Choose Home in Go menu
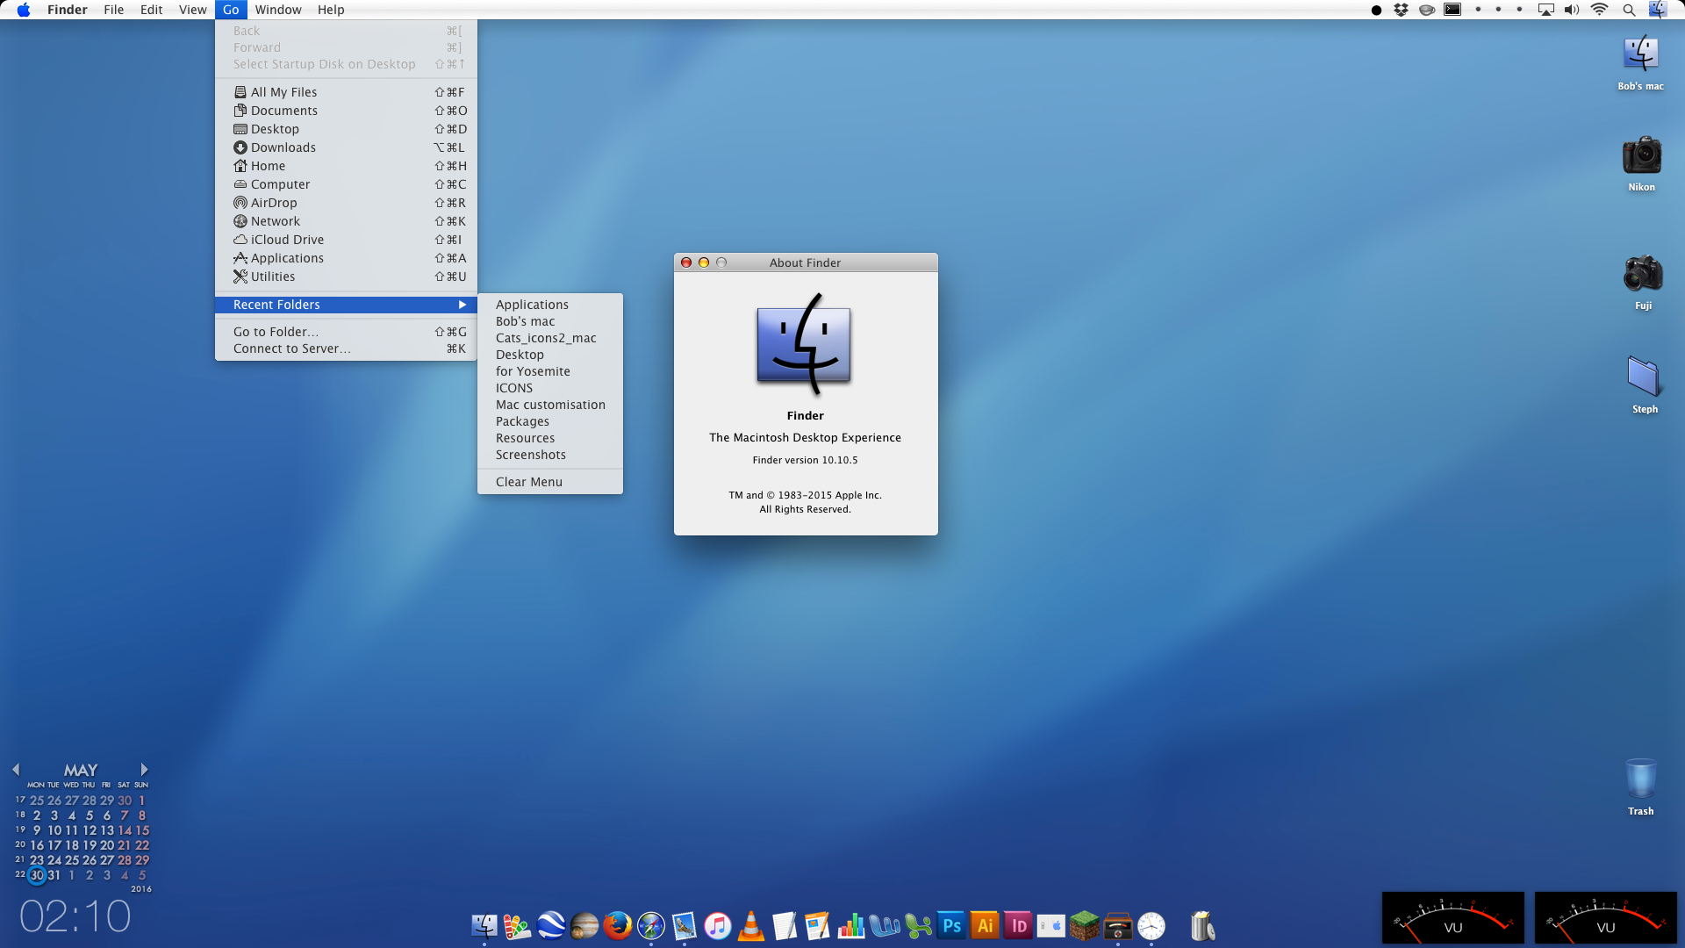The image size is (1685, 948). [x=346, y=166]
